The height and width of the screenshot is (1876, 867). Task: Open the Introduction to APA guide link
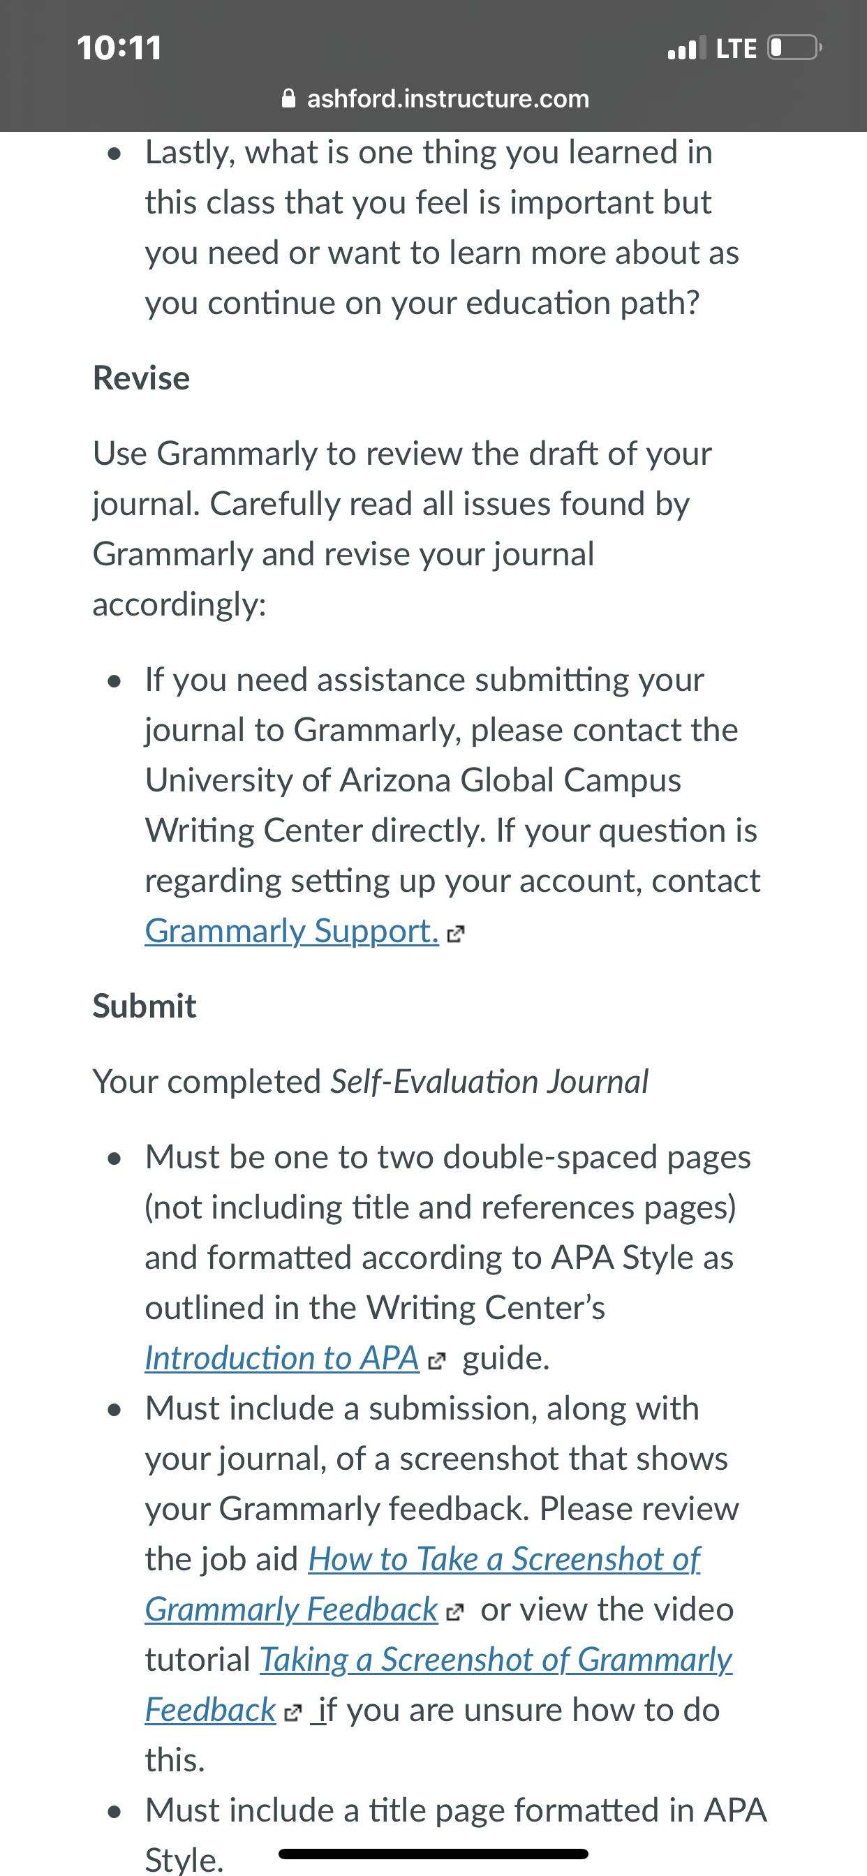click(x=282, y=1357)
